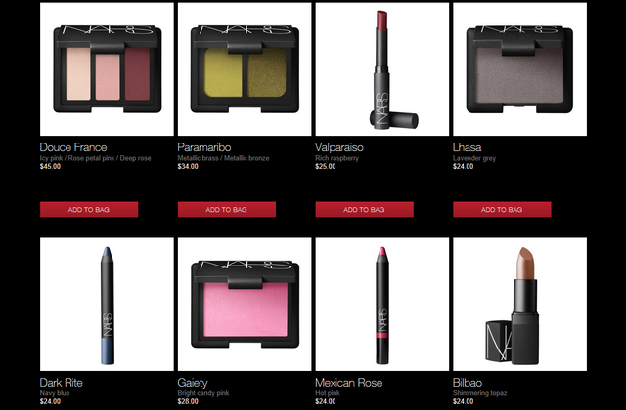This screenshot has width=626, height=410.
Task: Open the Paramaribo duo eyeshadow image
Action: [x=245, y=69]
